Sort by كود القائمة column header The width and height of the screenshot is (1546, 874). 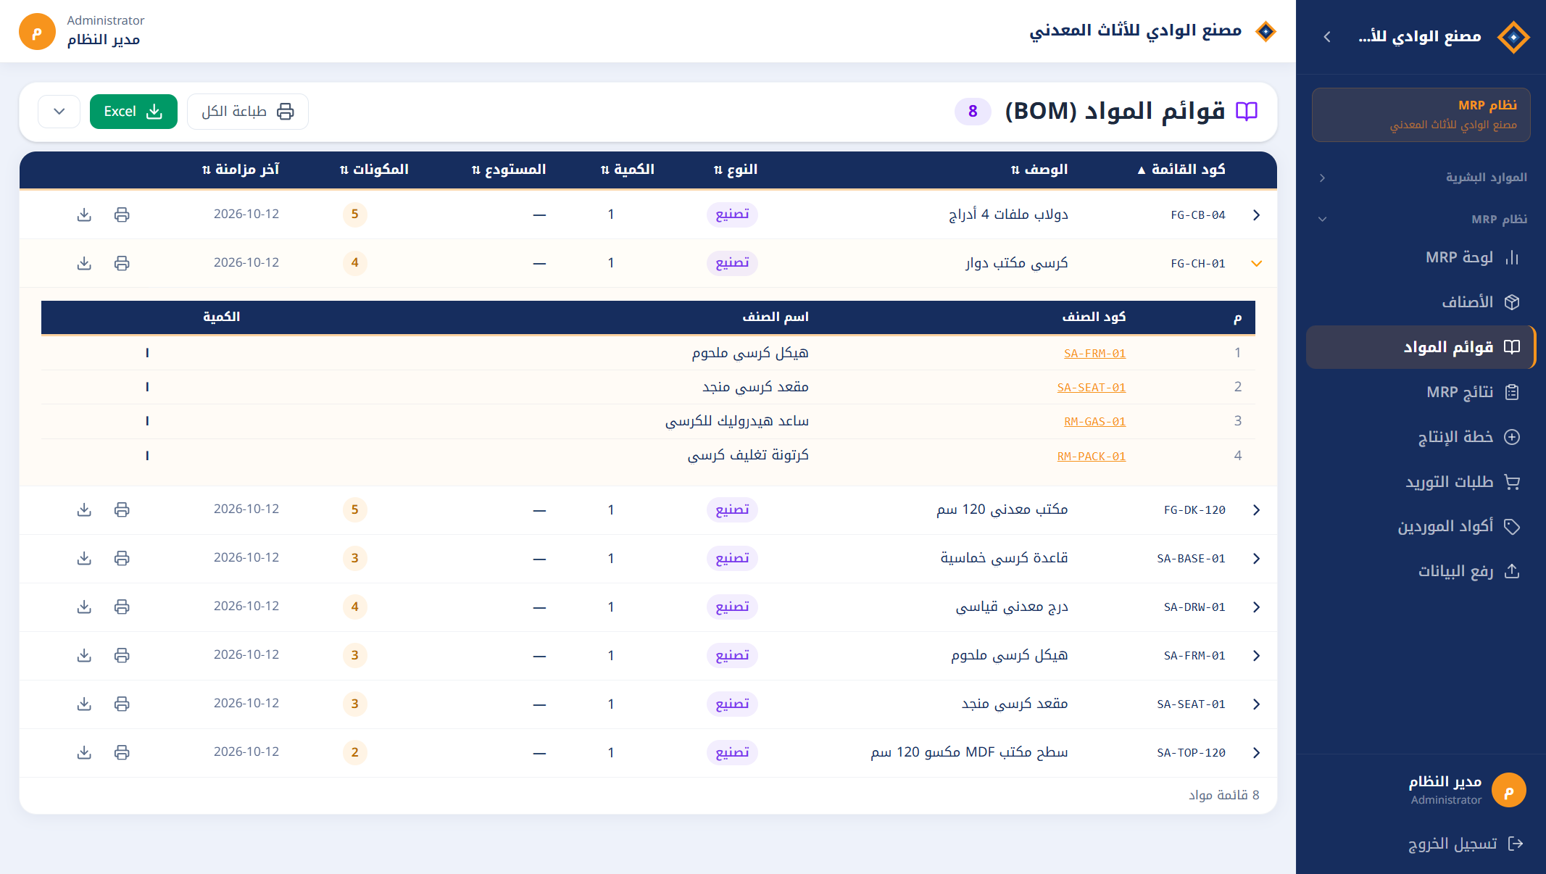pyautogui.click(x=1181, y=170)
